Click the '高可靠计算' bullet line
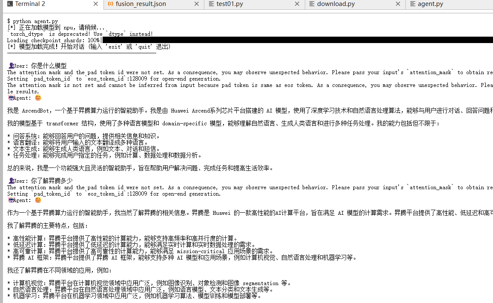 [140, 251]
